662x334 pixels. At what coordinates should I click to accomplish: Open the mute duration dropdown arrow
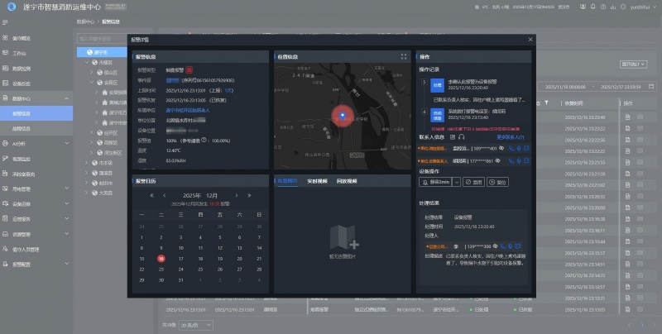click(x=455, y=181)
